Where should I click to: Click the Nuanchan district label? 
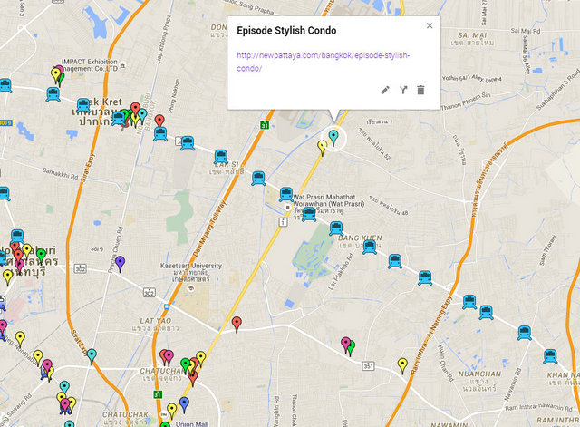coord(479,381)
